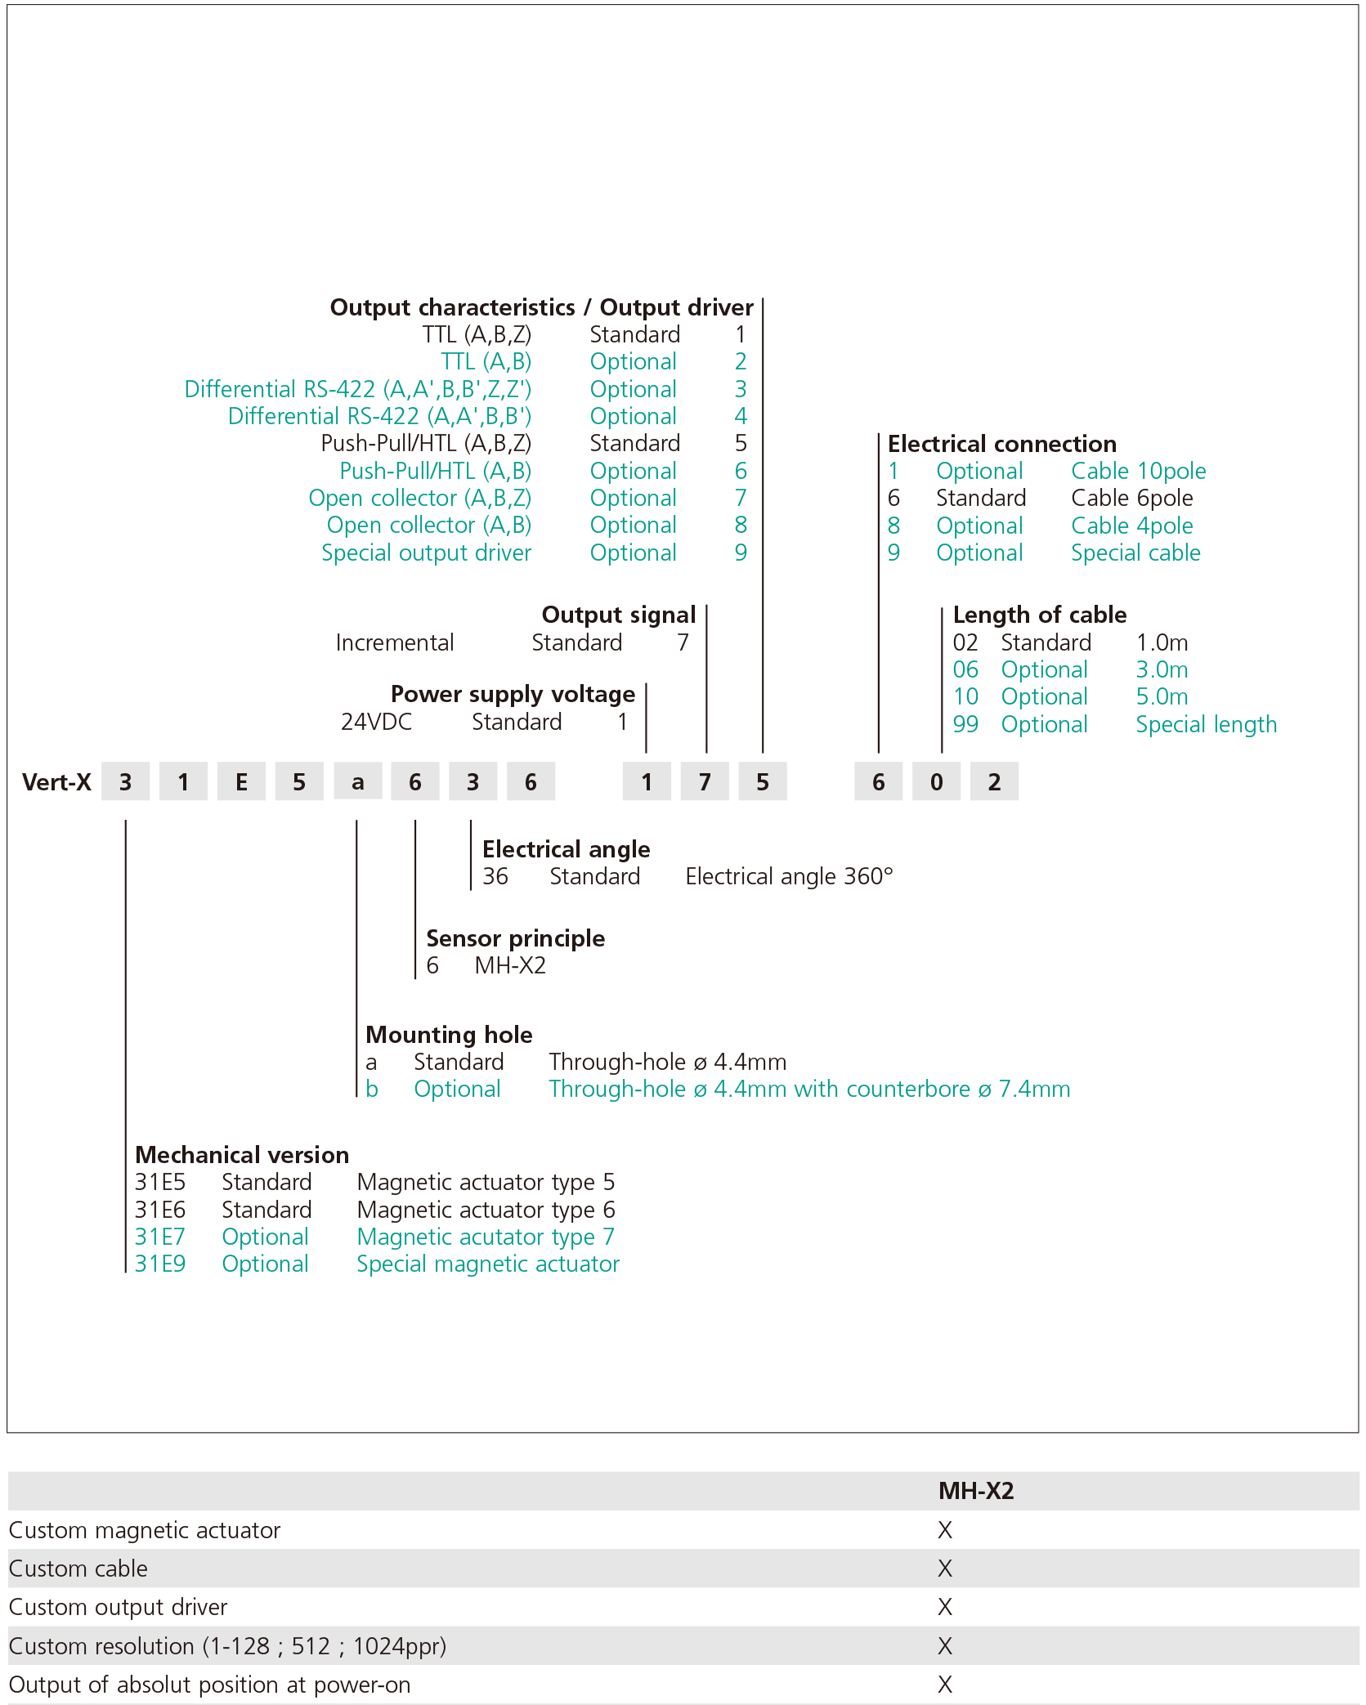Select 'Through-hole ø 4.4mm with counterbore ø 7.4mm'
This screenshot has width=1366, height=1705.
(x=809, y=1089)
